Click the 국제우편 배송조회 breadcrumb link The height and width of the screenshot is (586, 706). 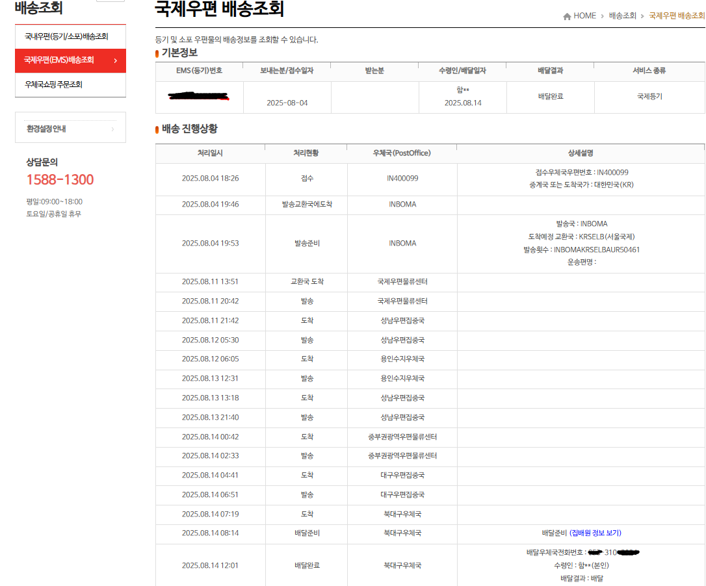(677, 16)
